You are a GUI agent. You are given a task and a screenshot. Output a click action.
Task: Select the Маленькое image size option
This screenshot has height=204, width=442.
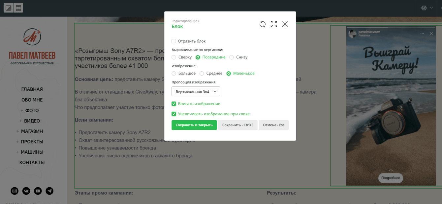[x=229, y=73]
